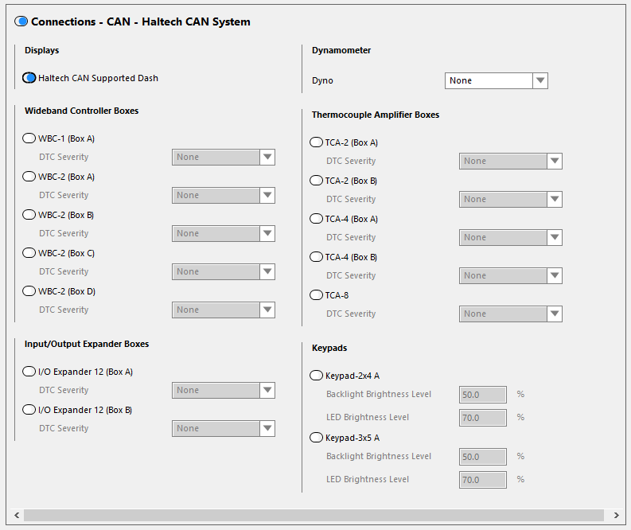Open WBC-1 (Box A) DTC Severity dropdown
Screen dimensions: 631x530
pos(224,157)
